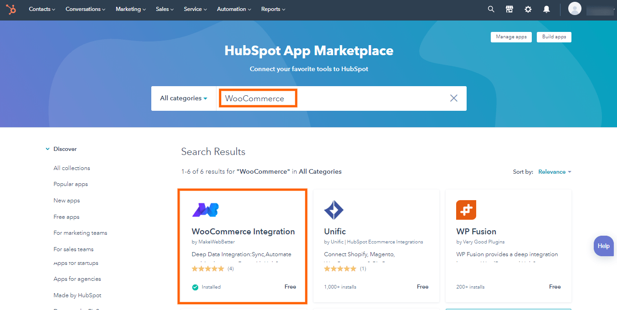Open the Contacts menu
The image size is (617, 310).
(x=42, y=9)
